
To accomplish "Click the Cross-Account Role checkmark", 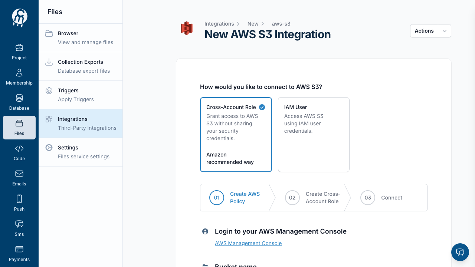I will pyautogui.click(x=262, y=107).
